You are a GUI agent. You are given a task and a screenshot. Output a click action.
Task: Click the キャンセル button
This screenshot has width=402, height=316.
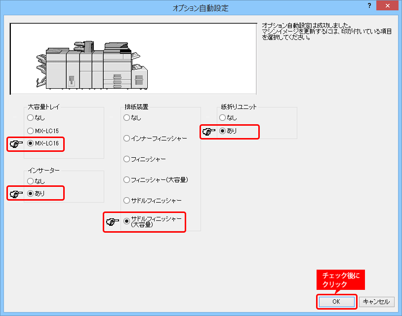(376, 302)
